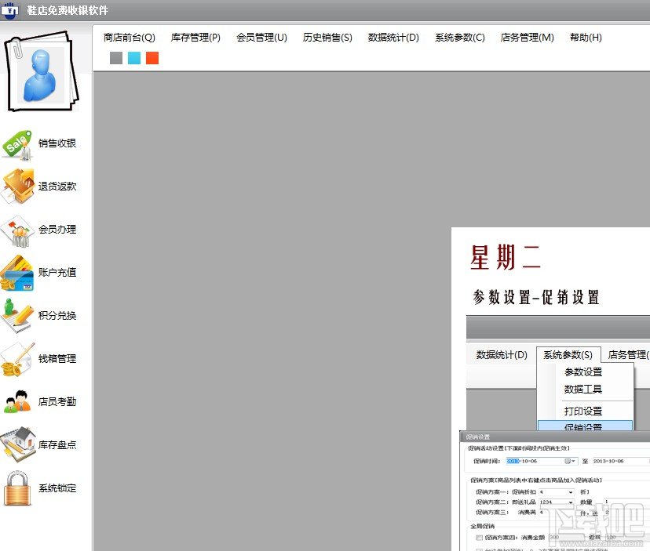Select the orange-red theme color swatch
This screenshot has height=551, width=650.
tap(152, 58)
